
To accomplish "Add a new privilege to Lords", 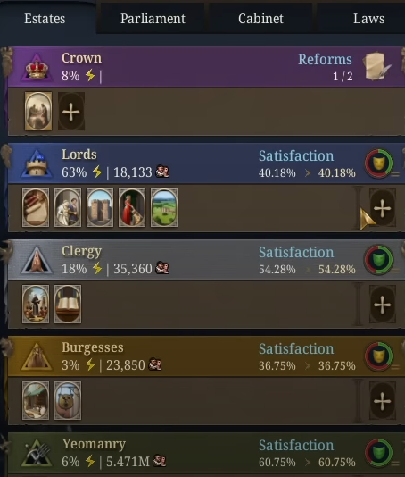I will click(382, 208).
